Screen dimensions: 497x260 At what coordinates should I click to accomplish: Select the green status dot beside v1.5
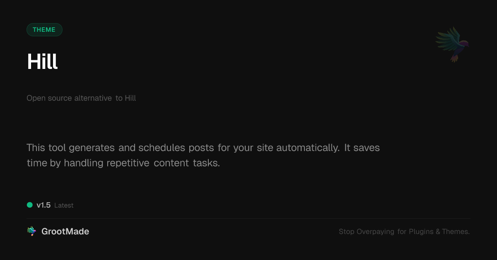pyautogui.click(x=30, y=205)
